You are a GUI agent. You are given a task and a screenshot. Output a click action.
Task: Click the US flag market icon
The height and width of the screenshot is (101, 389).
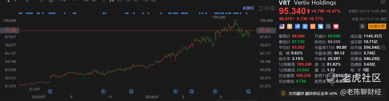click(282, 26)
